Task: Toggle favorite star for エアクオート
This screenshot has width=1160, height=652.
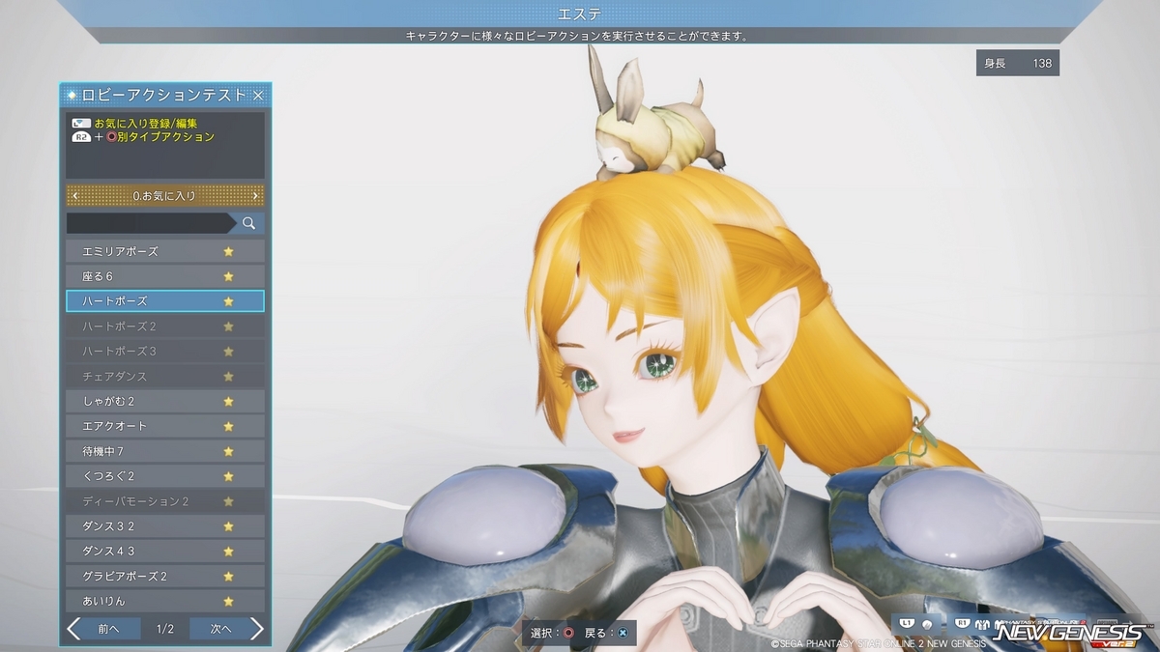Action: coord(229,426)
